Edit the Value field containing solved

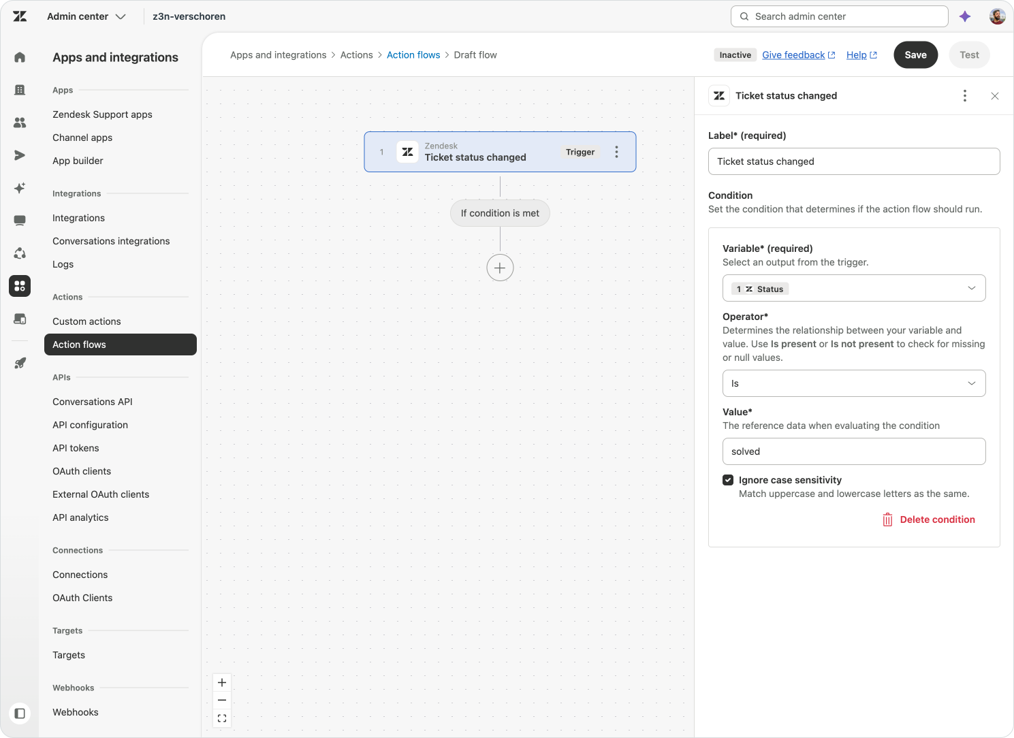click(x=854, y=451)
